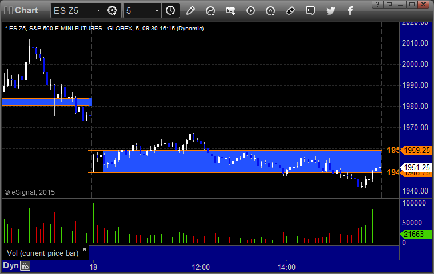434x274 pixels.
Task: Maximize the Chart window
Action: [412, 4]
